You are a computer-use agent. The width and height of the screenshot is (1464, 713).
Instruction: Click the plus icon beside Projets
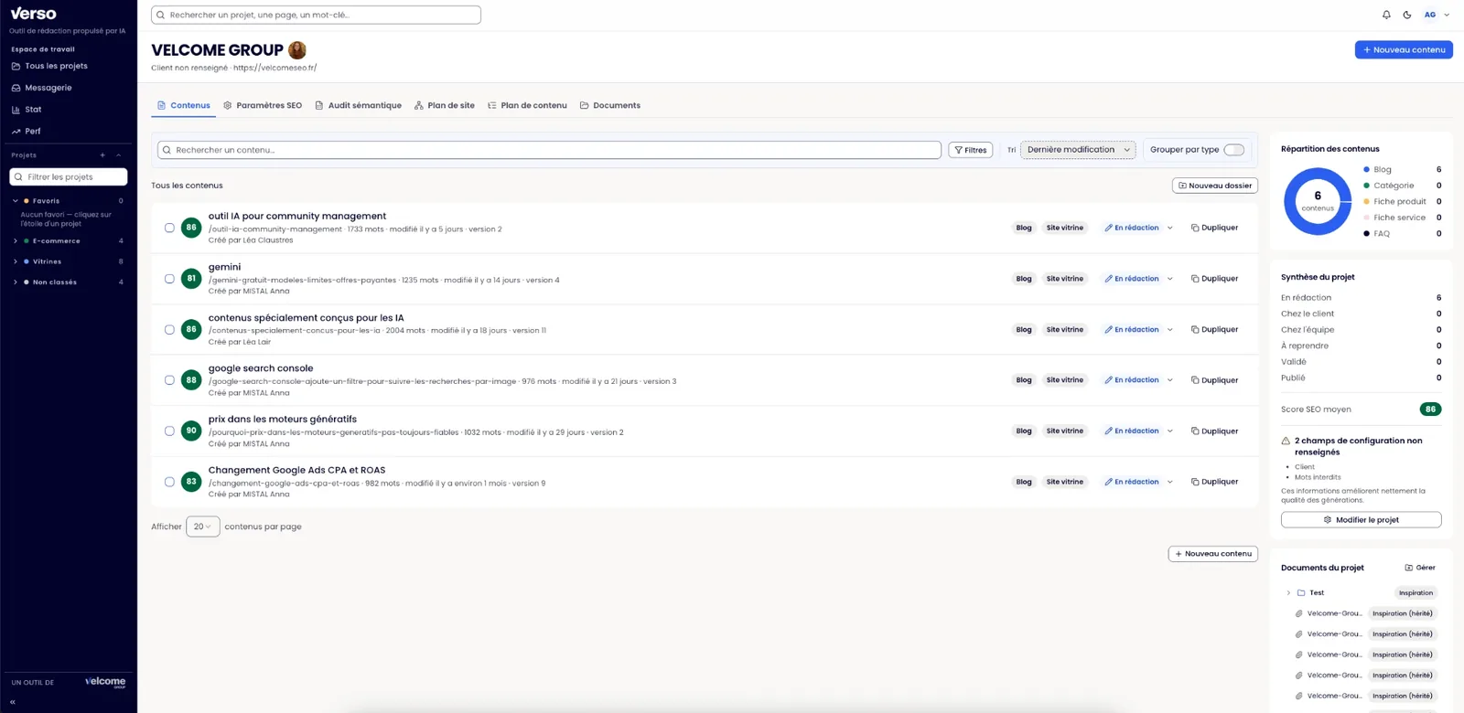[x=102, y=155]
